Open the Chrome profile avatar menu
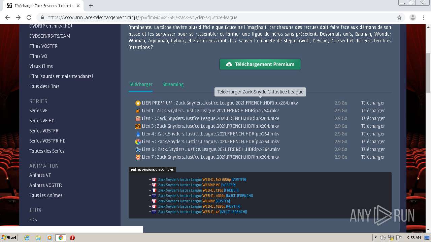 coord(412,17)
